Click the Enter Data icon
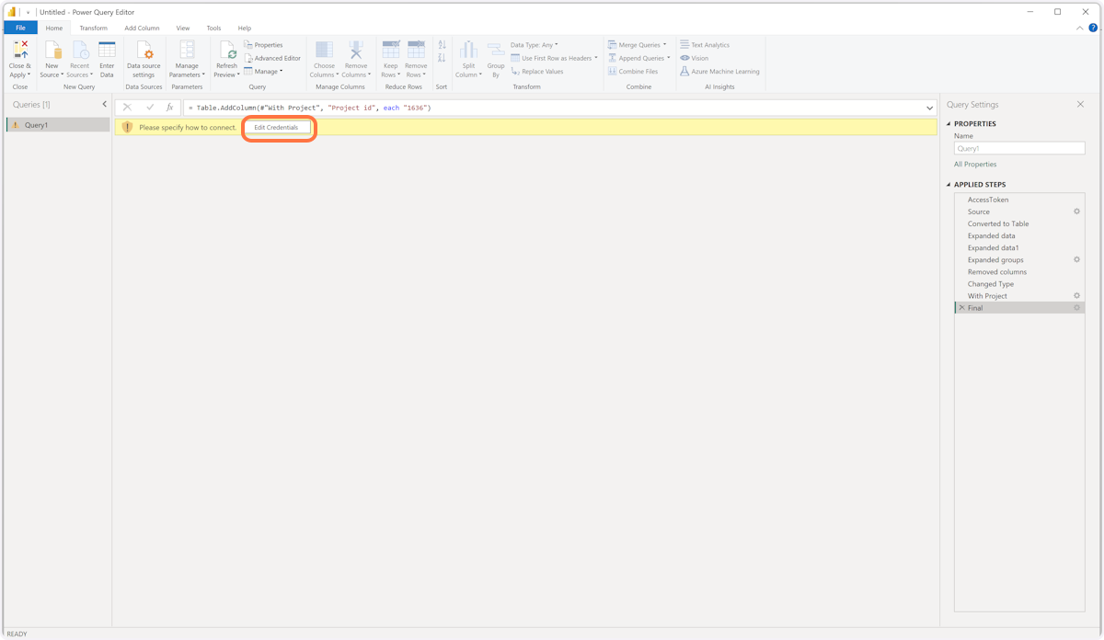Viewport: 1104px width, 640px height. pos(107,51)
